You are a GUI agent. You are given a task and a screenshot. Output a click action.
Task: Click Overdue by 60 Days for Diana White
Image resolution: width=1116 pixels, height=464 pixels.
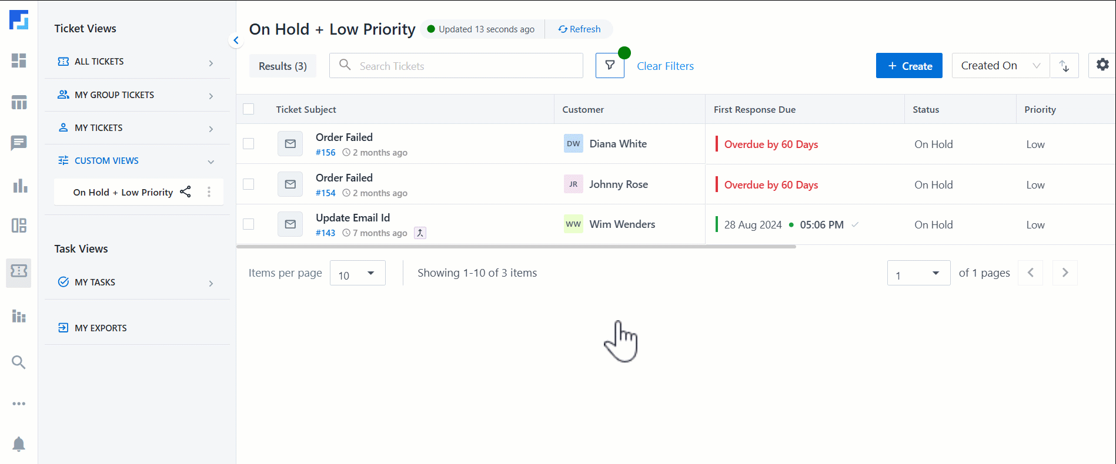click(x=771, y=144)
